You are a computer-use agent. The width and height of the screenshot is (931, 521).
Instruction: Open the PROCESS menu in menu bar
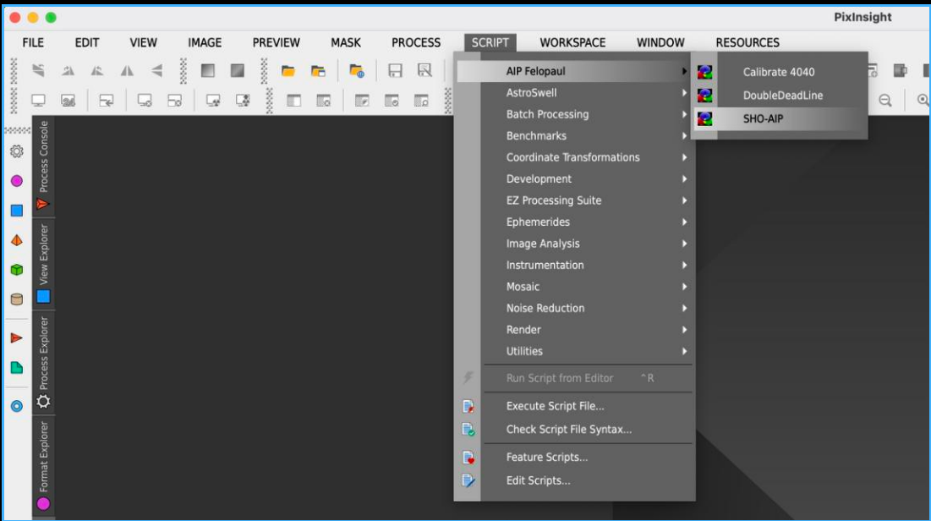[x=415, y=42]
